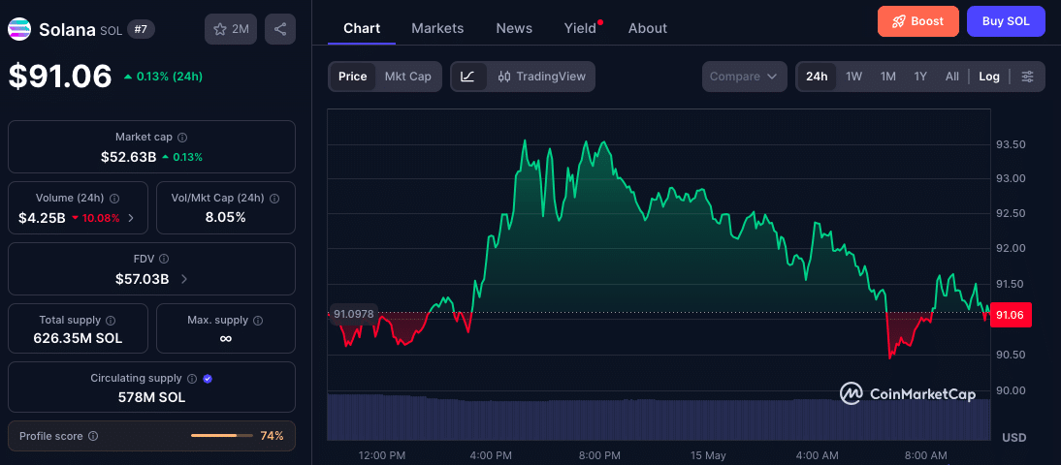
Task: Click the USD currency axis label
Action: tap(1013, 438)
